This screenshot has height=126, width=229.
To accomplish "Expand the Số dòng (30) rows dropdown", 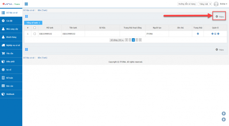I will tap(116, 40).
